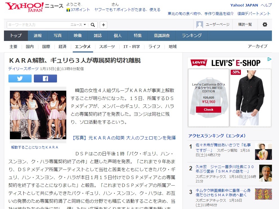Open the 国際 category
Viewport: 279px width, 209px height.
(x=46, y=47)
